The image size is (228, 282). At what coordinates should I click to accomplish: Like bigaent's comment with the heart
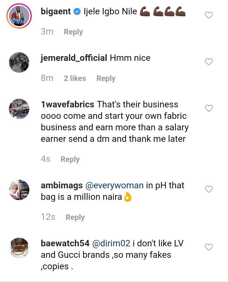[209, 15]
